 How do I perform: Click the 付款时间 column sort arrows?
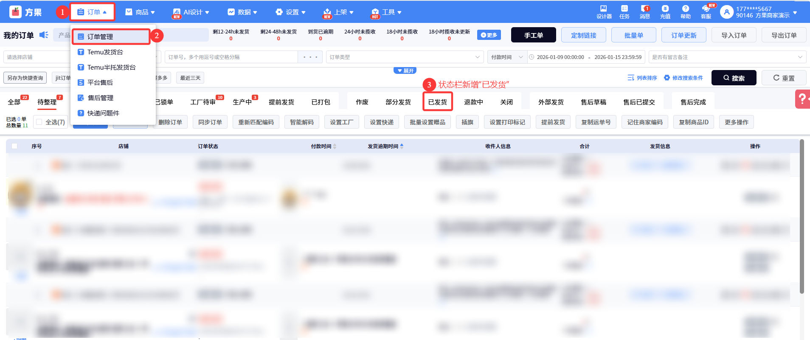click(x=335, y=146)
